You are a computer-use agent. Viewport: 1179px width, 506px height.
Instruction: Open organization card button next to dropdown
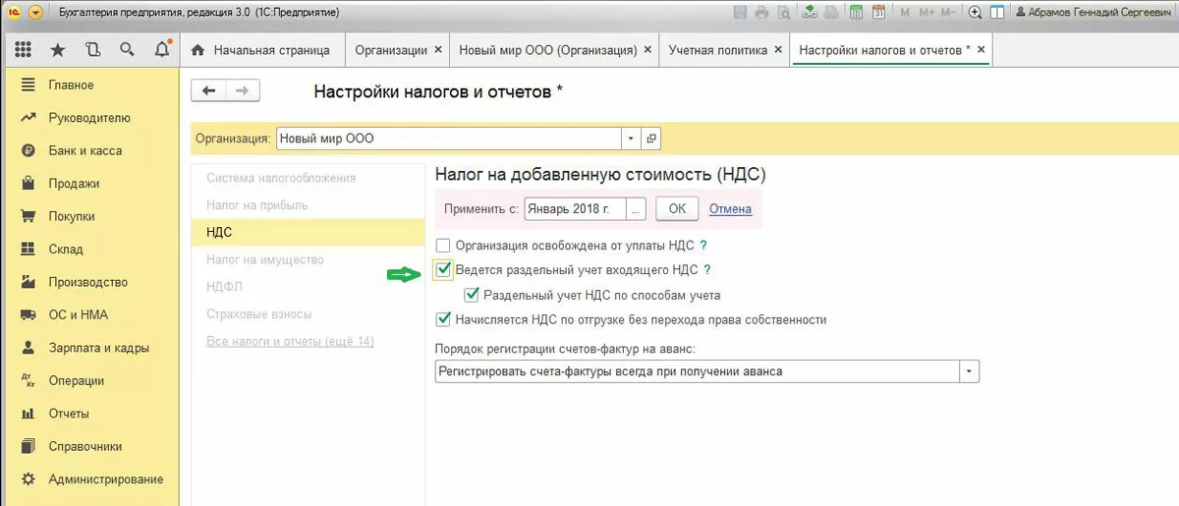point(650,139)
